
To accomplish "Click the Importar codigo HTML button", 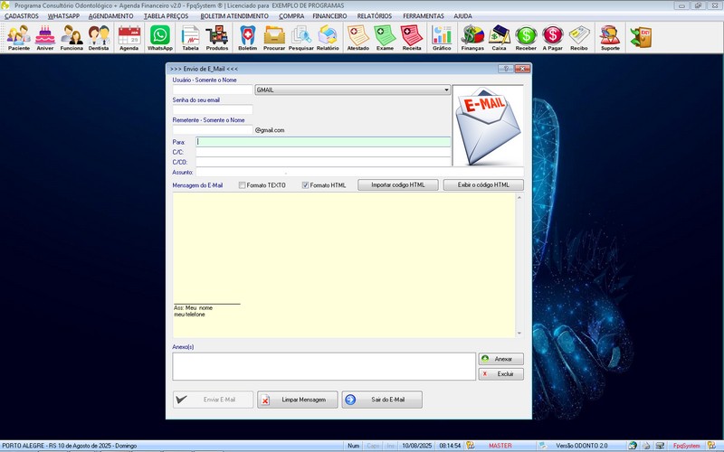I will (x=398, y=185).
